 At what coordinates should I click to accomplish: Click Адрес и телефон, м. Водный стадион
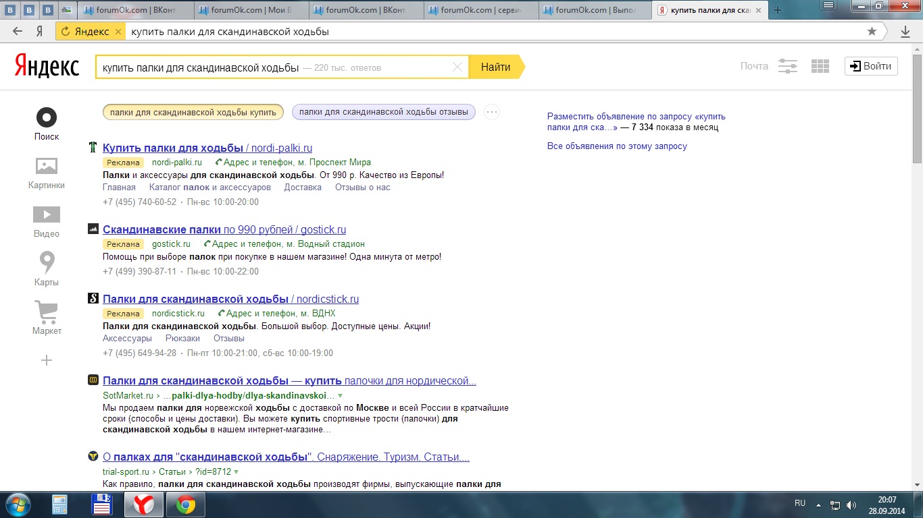(288, 244)
